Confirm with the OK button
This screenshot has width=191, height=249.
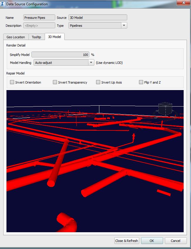coord(152,241)
